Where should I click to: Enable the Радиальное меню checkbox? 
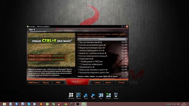(79, 59)
